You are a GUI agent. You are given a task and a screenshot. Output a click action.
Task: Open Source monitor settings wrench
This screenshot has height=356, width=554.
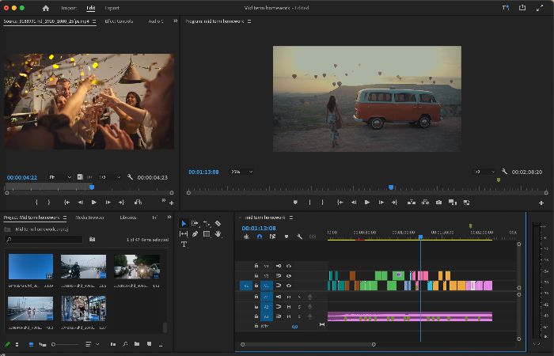point(130,177)
